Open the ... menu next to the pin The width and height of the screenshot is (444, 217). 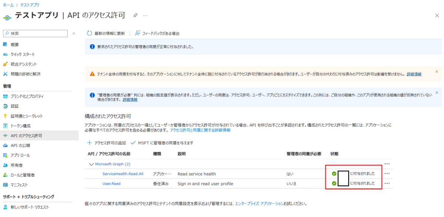point(145,16)
